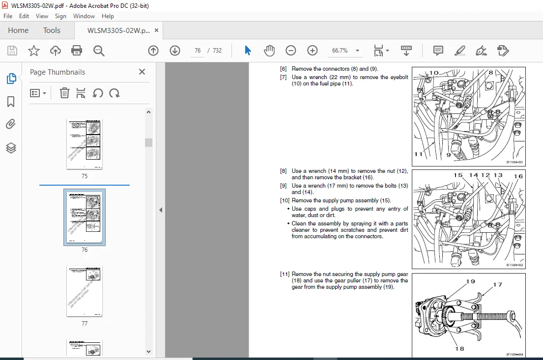Click the gear puller figure SF11004-054

click(x=468, y=315)
